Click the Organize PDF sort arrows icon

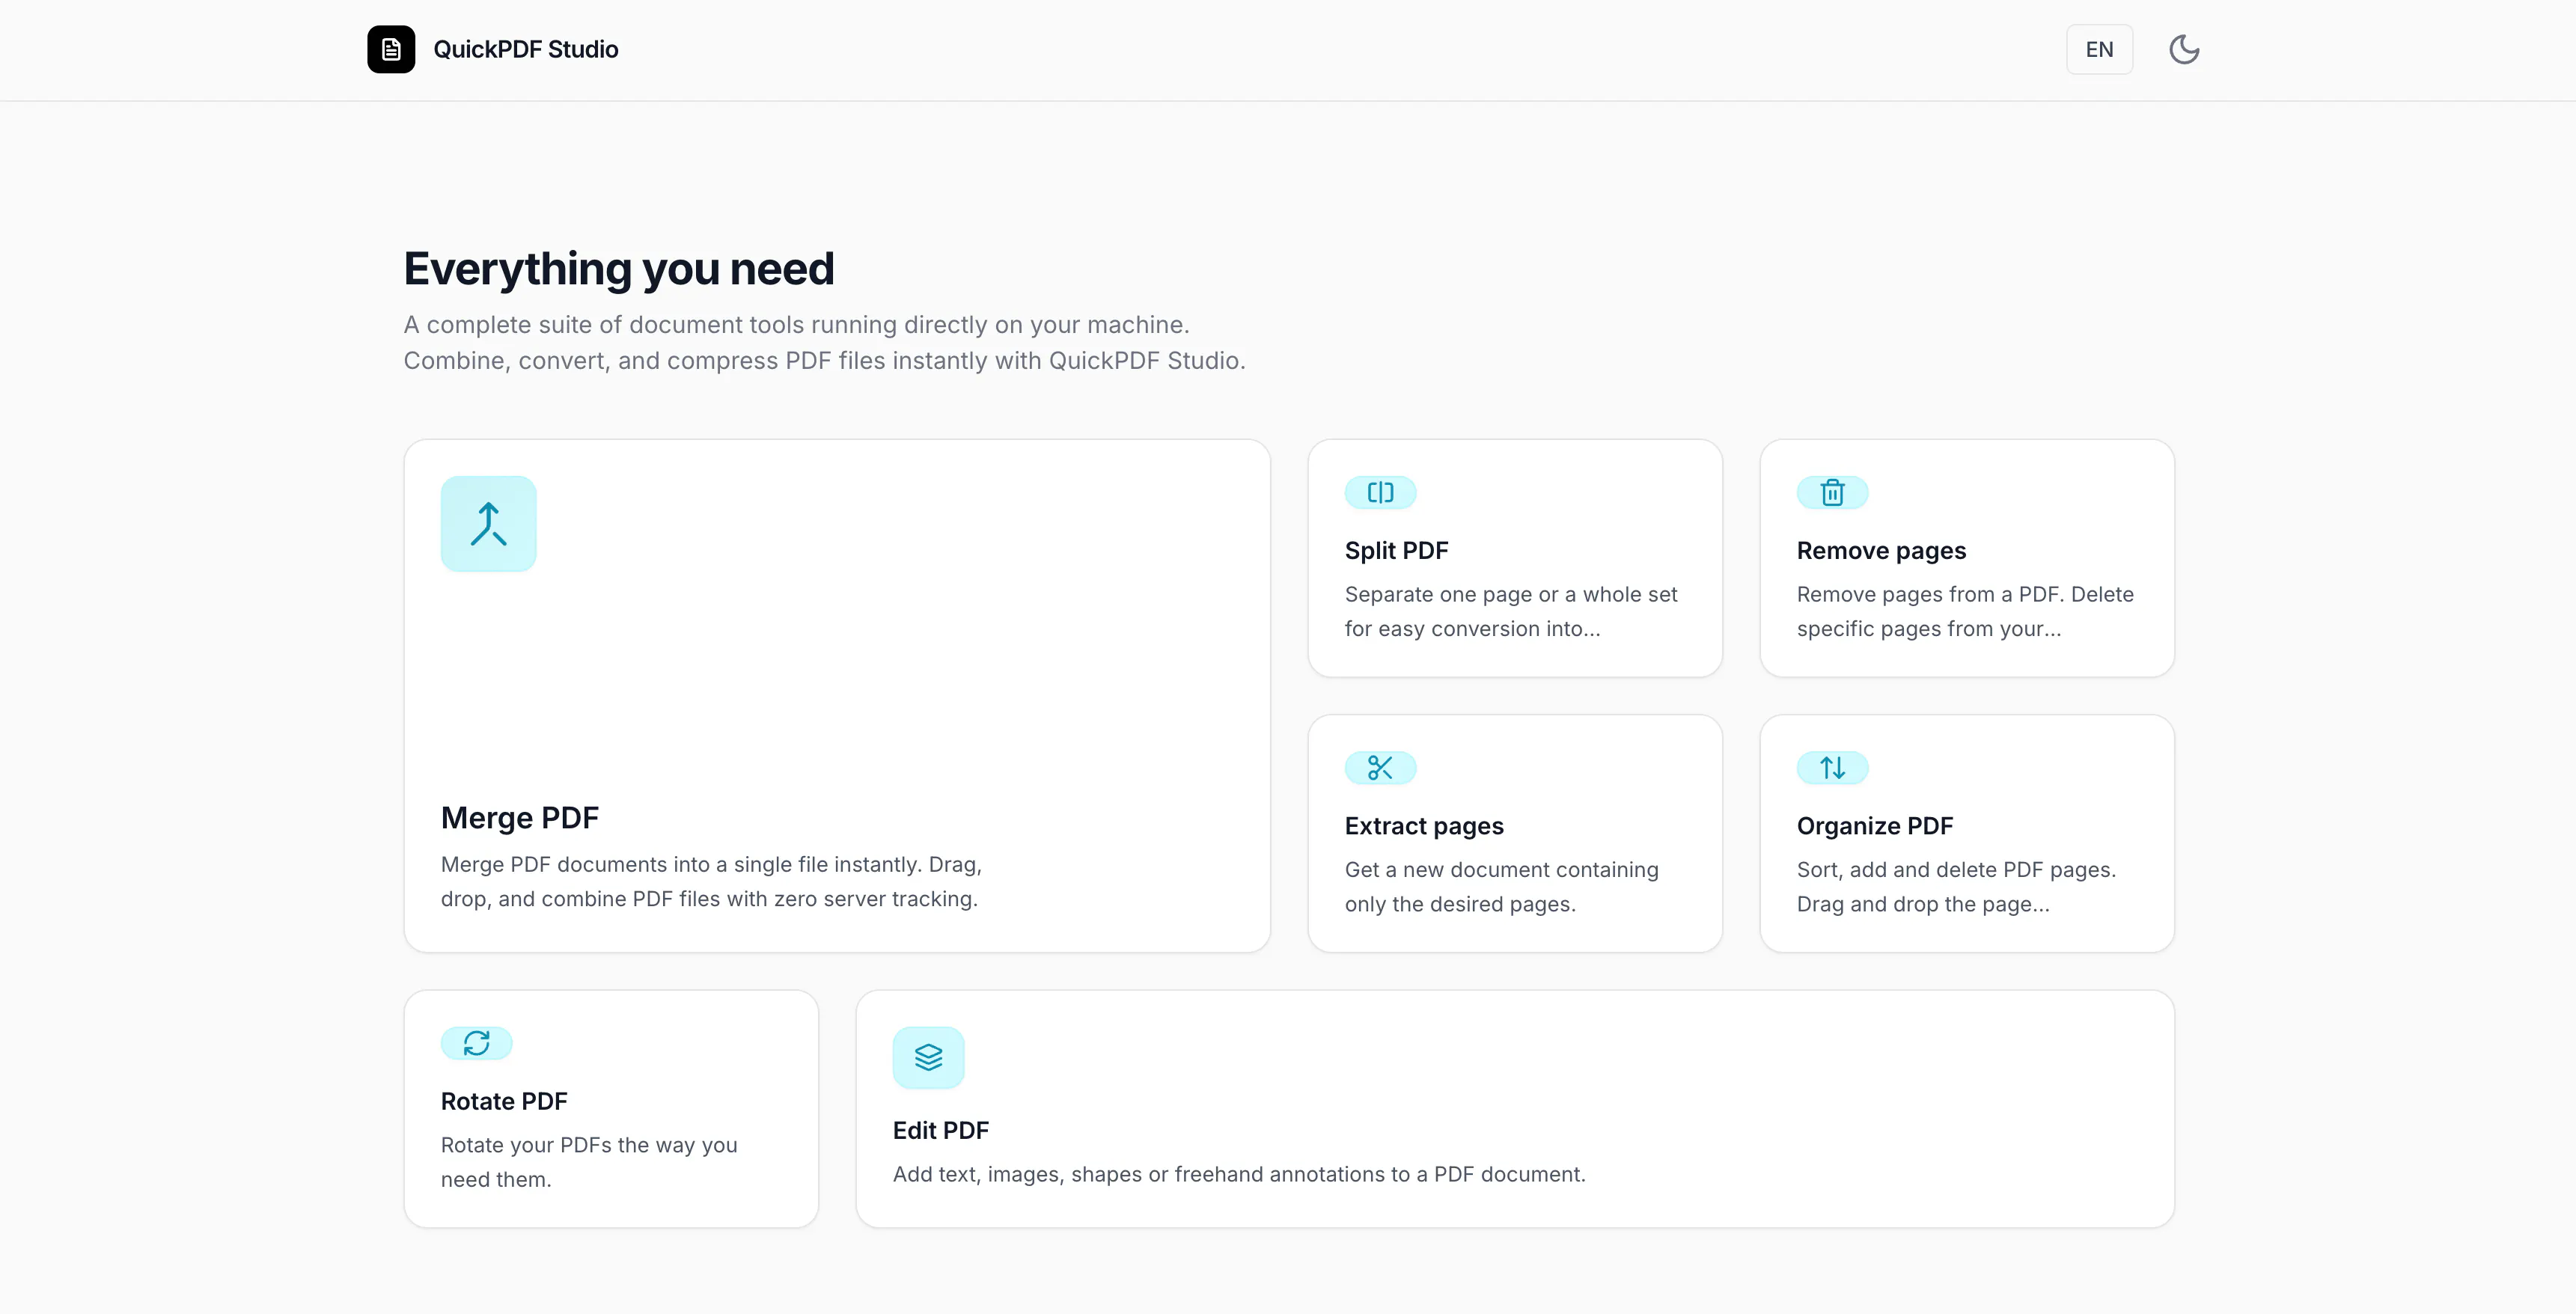(1832, 767)
